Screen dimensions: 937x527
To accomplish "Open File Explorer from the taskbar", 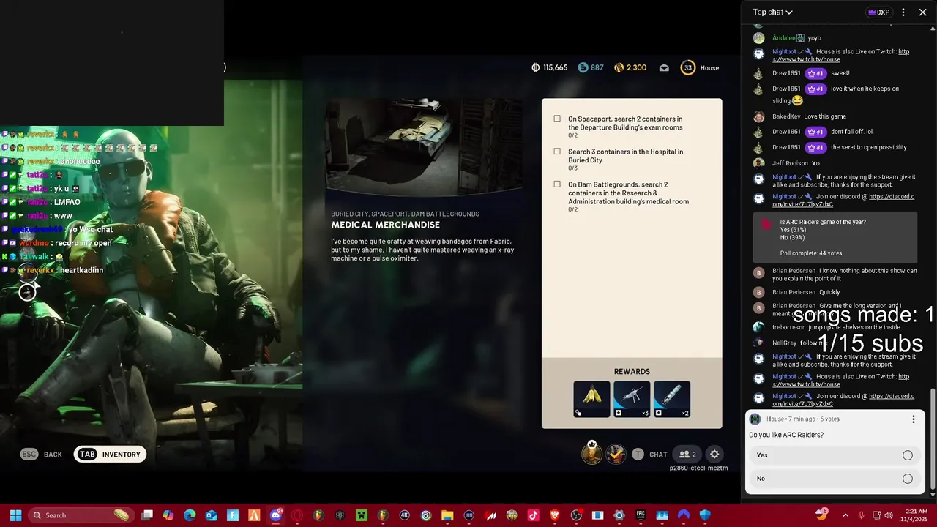I will [x=447, y=515].
